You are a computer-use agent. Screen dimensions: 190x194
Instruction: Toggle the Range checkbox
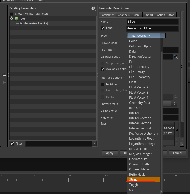103,97
